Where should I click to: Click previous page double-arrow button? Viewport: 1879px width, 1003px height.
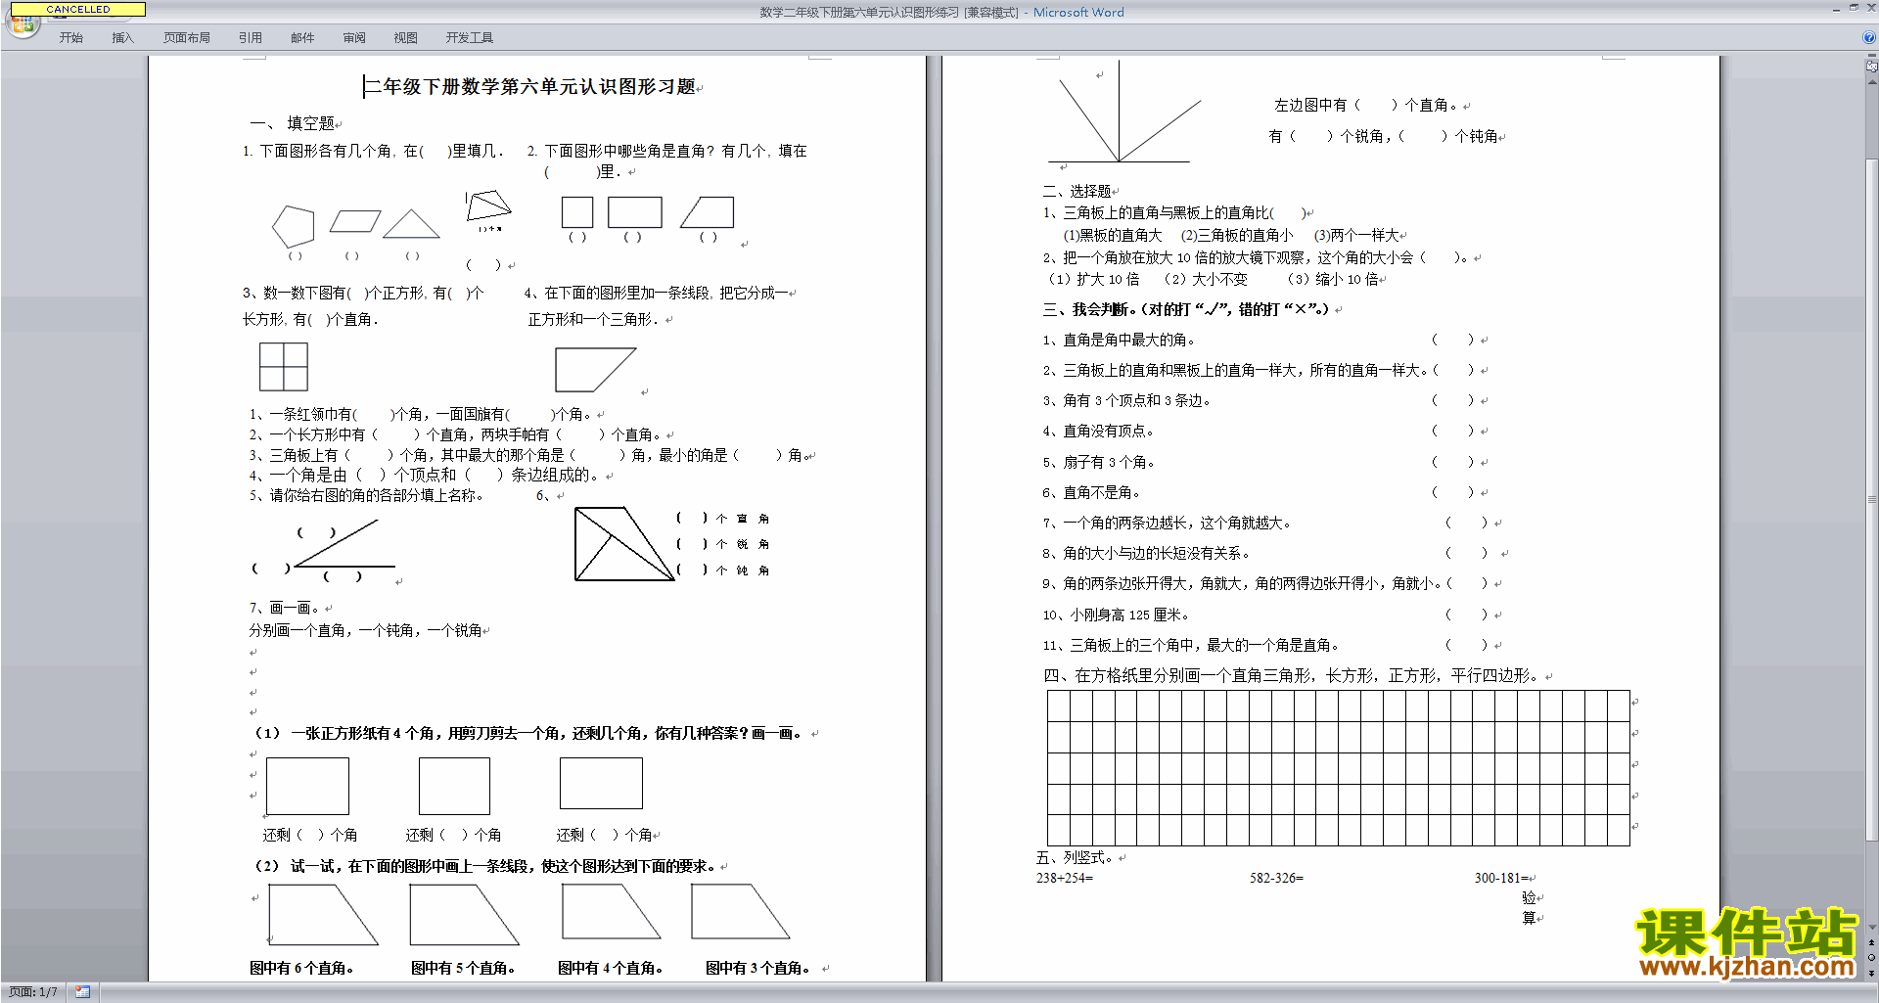point(1872,943)
